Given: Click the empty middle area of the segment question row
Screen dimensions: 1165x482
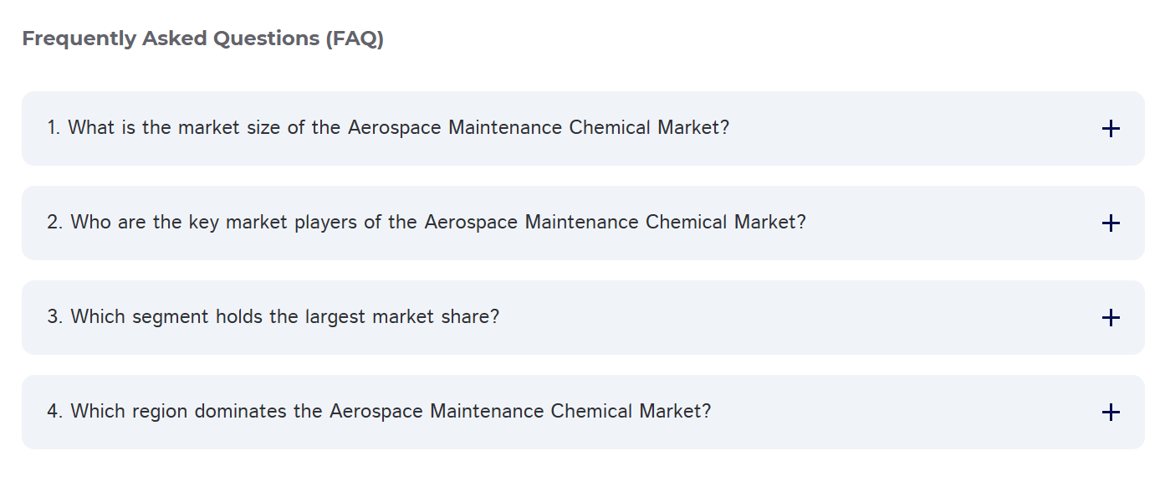Looking at the screenshot, I should click(795, 317).
